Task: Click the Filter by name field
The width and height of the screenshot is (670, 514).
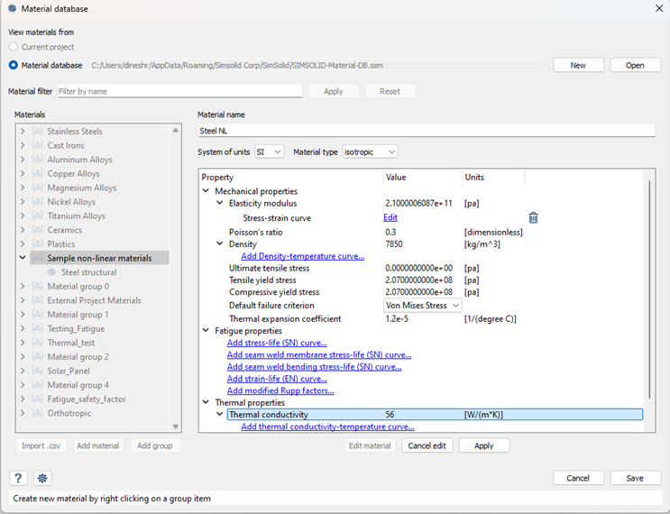Action: pyautogui.click(x=179, y=91)
